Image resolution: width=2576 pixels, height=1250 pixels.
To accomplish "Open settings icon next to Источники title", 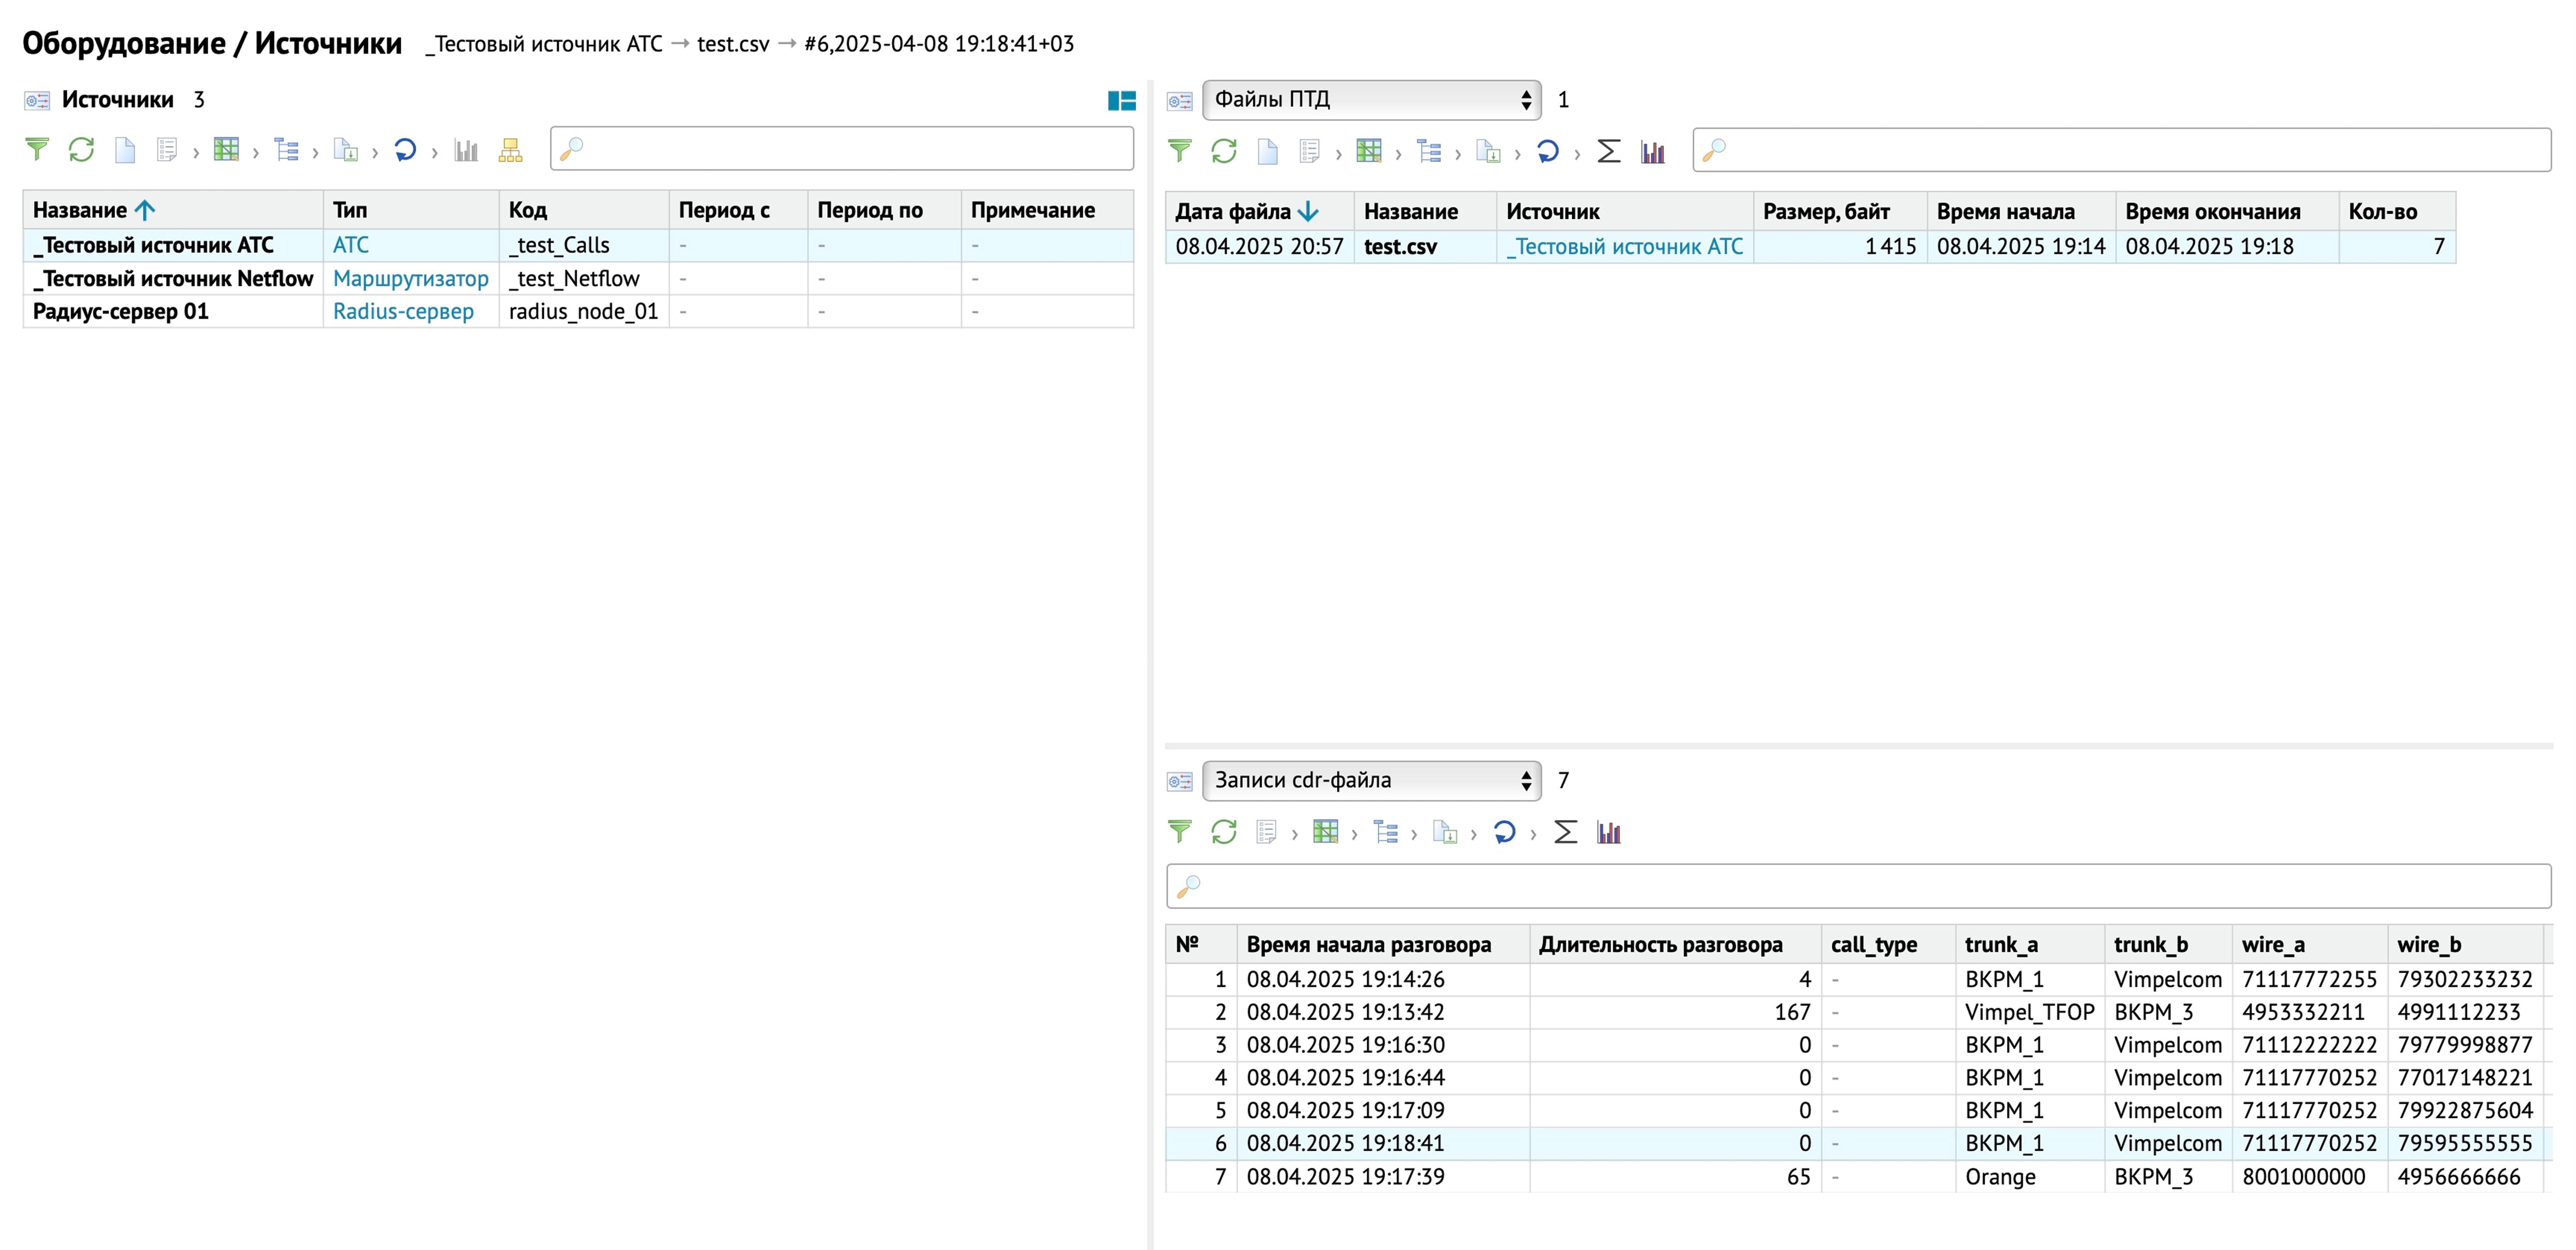I will tap(37, 100).
